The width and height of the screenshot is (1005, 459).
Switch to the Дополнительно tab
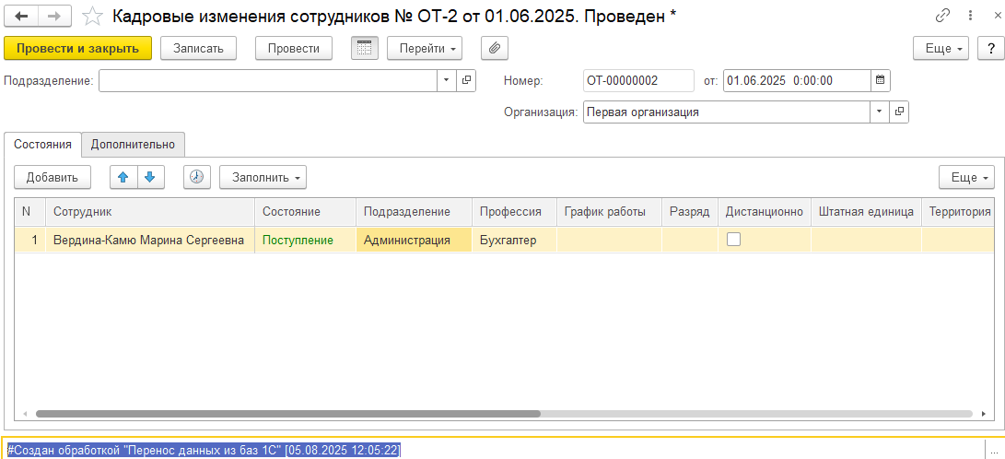tap(133, 144)
